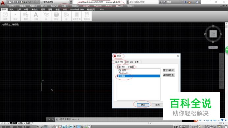Click the Clipboard ribbon panel icon

87,16
